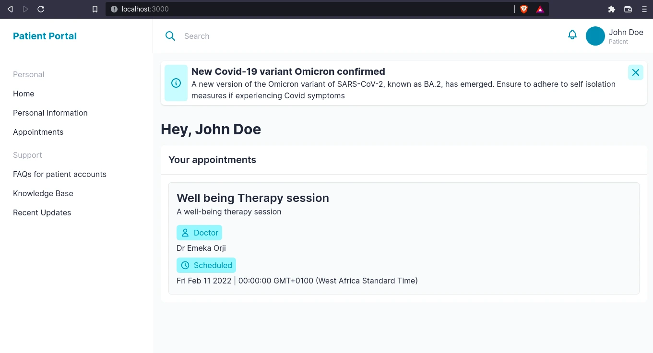Open the browser wallet icon
Image resolution: width=653 pixels, height=353 pixels.
[628, 9]
